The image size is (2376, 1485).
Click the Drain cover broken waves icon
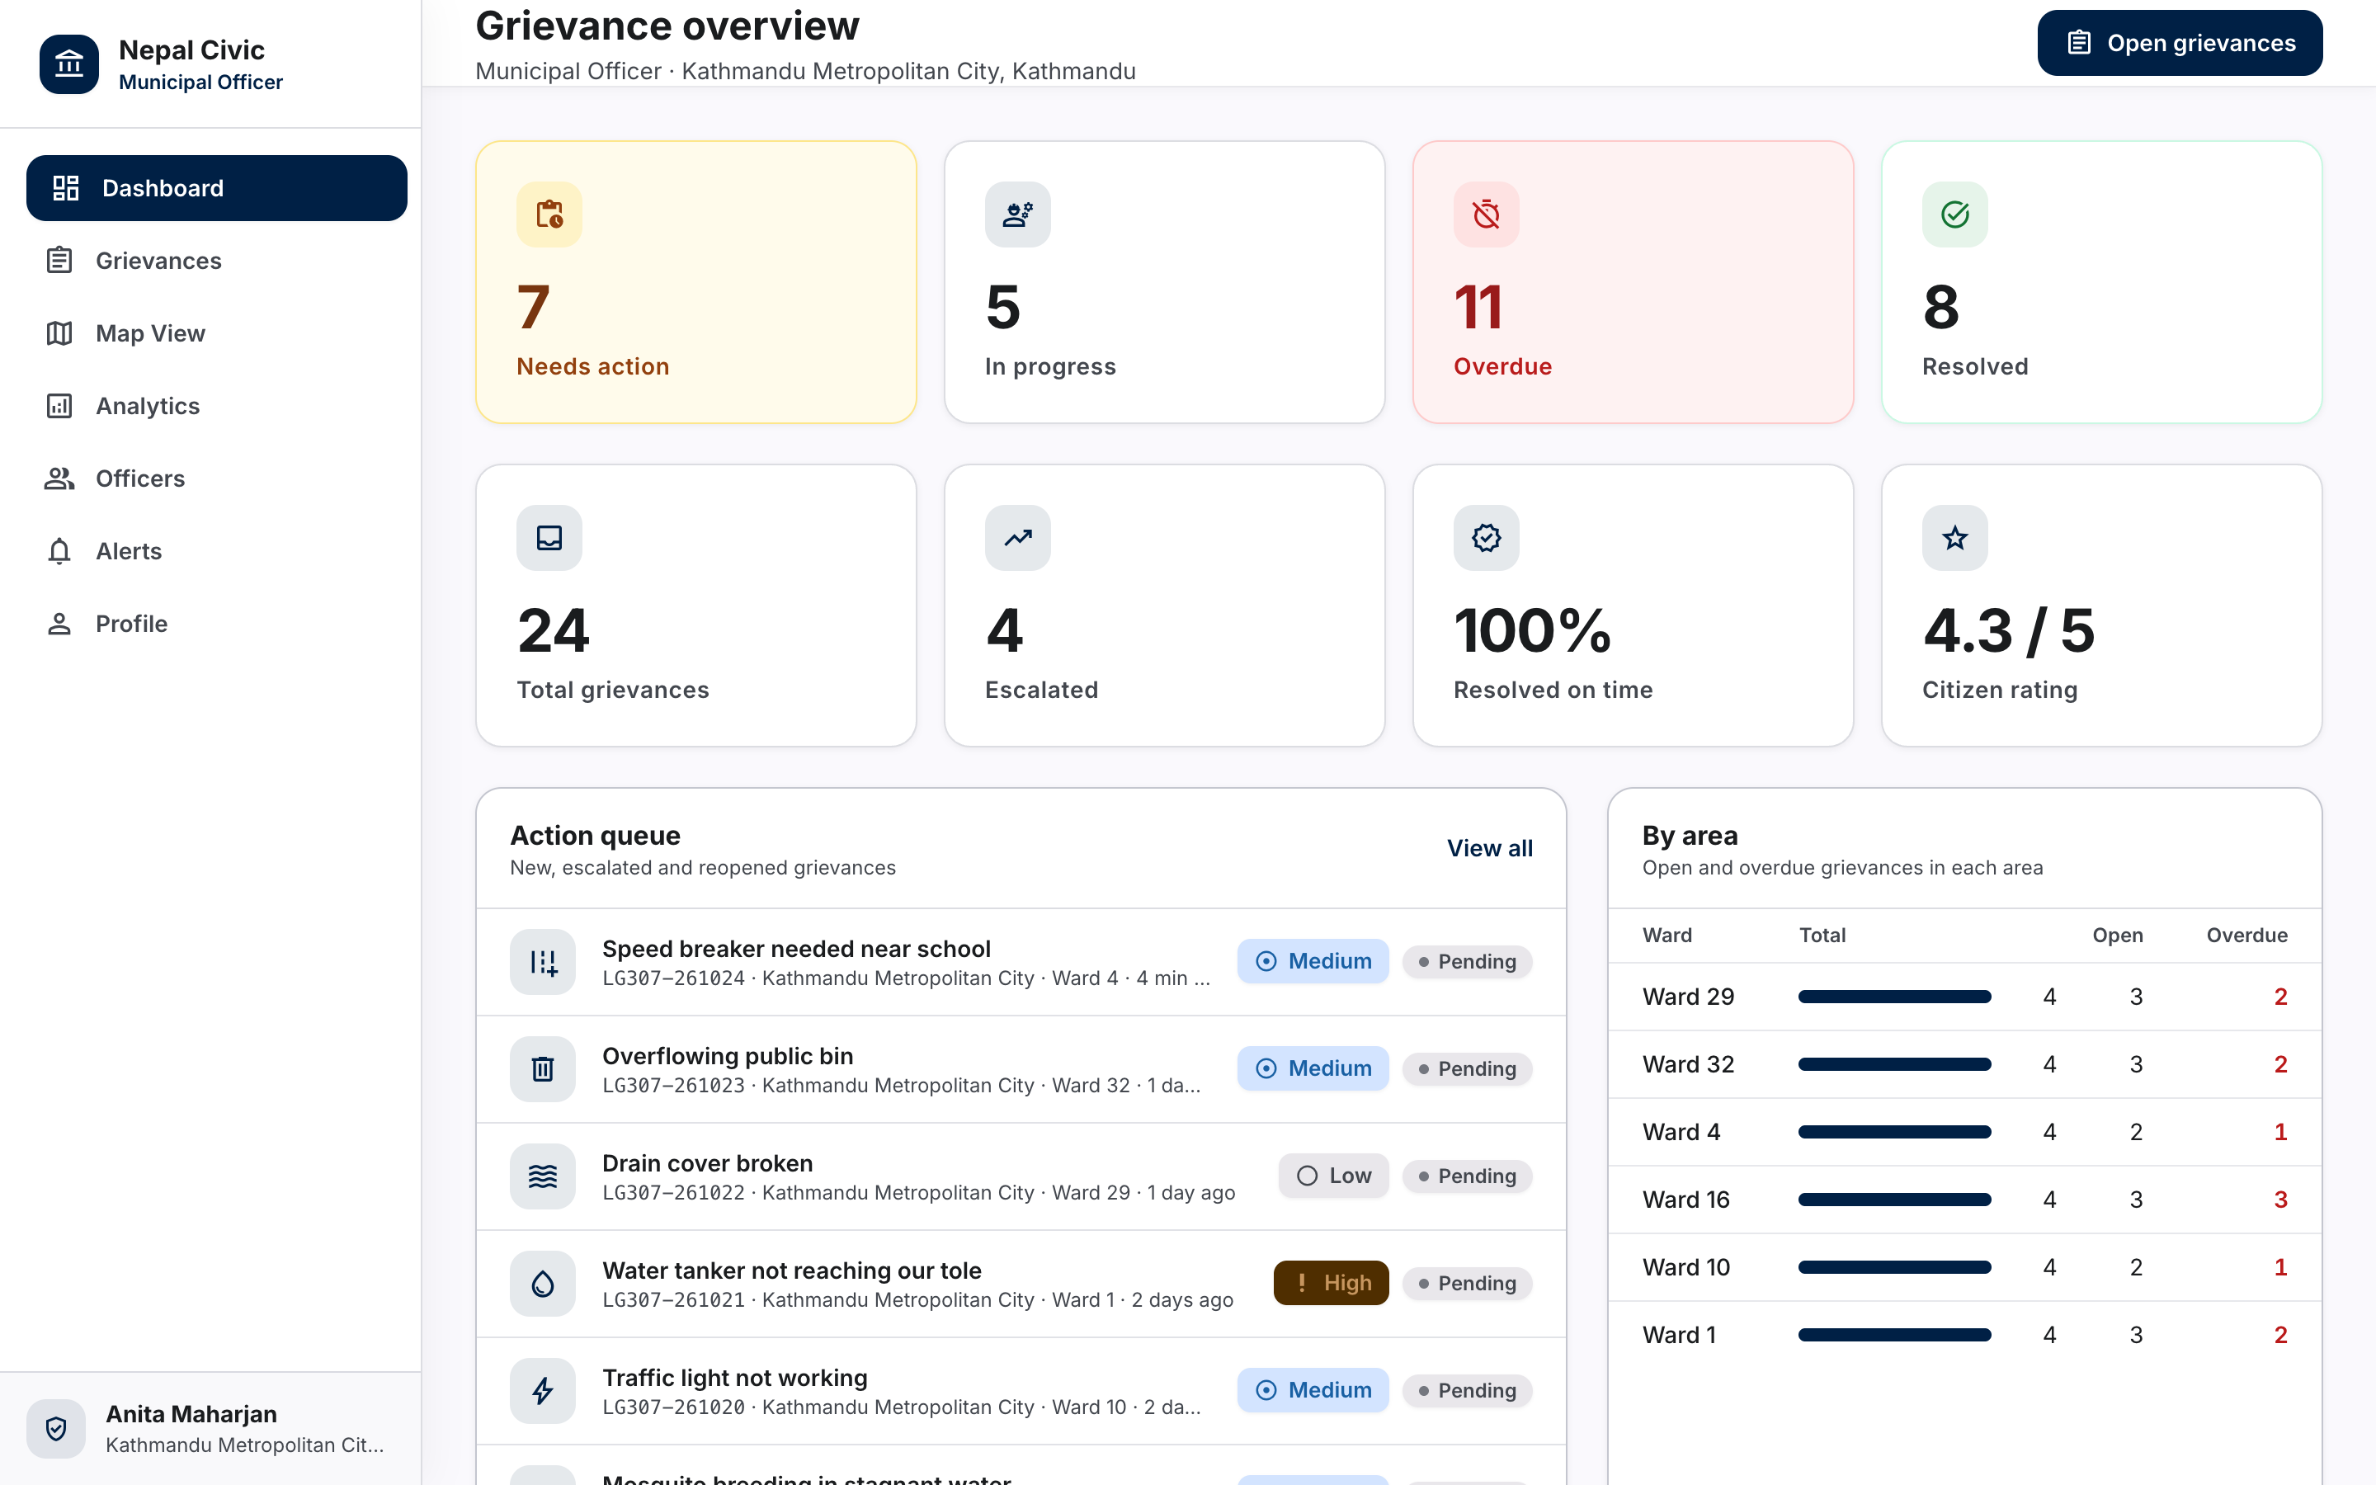[542, 1176]
